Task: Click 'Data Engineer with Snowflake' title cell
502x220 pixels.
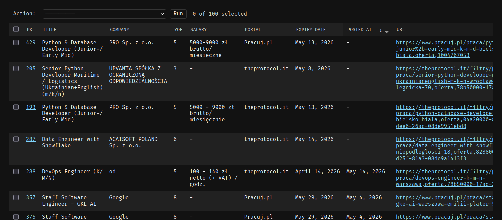Action: click(x=71, y=142)
